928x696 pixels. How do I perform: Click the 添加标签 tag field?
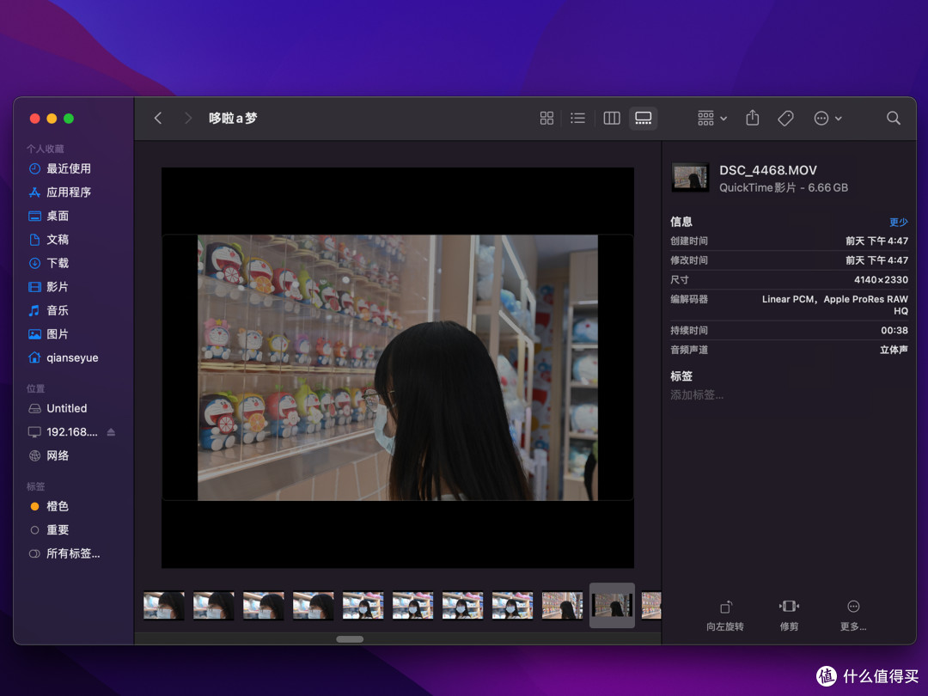click(x=697, y=394)
